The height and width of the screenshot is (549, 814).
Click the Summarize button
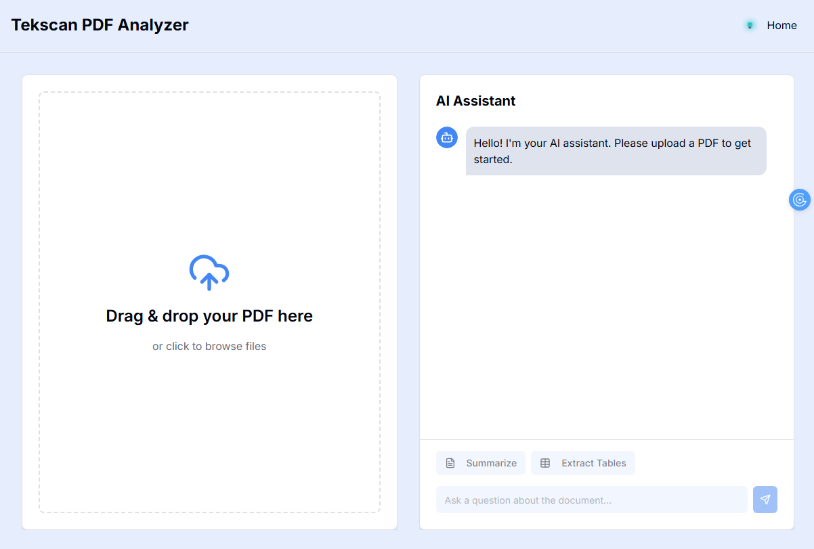(481, 463)
